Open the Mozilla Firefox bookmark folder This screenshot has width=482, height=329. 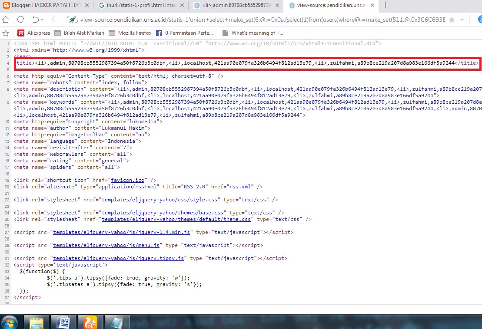click(130, 33)
